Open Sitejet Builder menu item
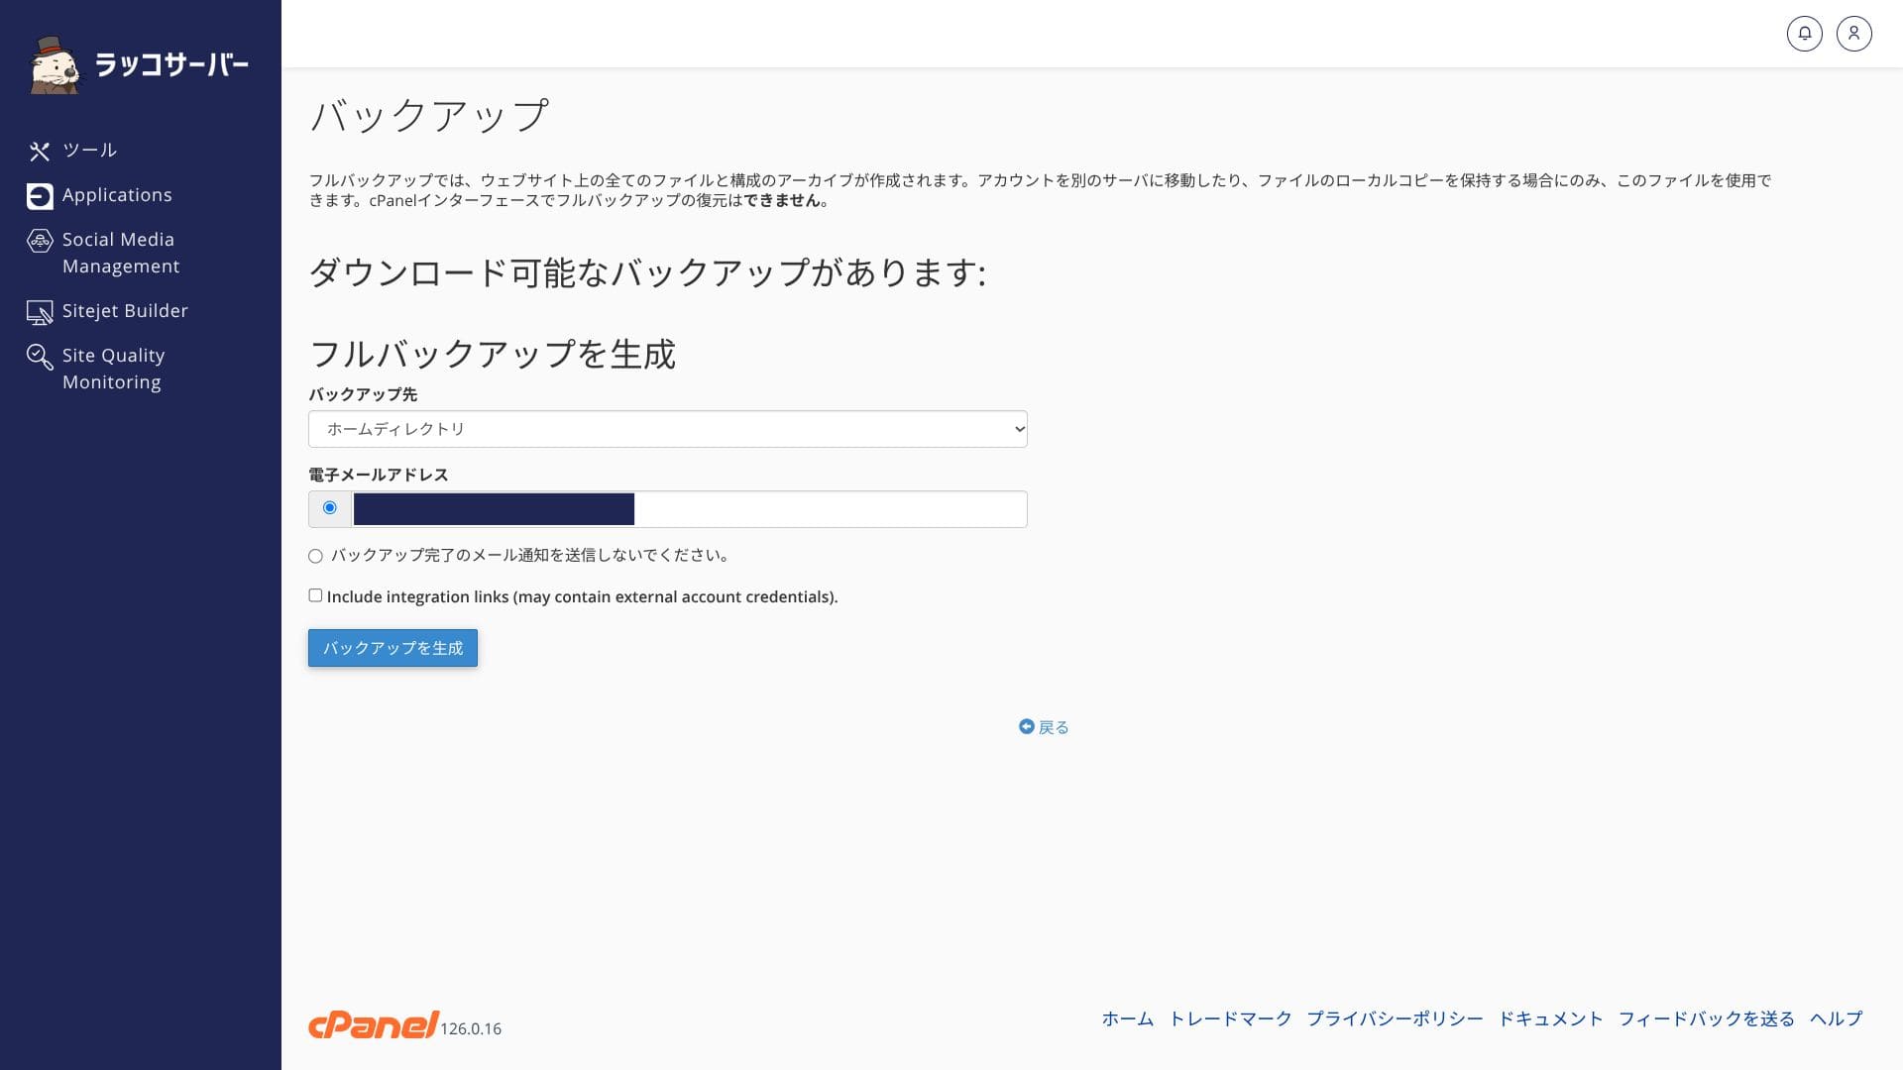Viewport: 1903px width, 1070px height. coord(125,311)
